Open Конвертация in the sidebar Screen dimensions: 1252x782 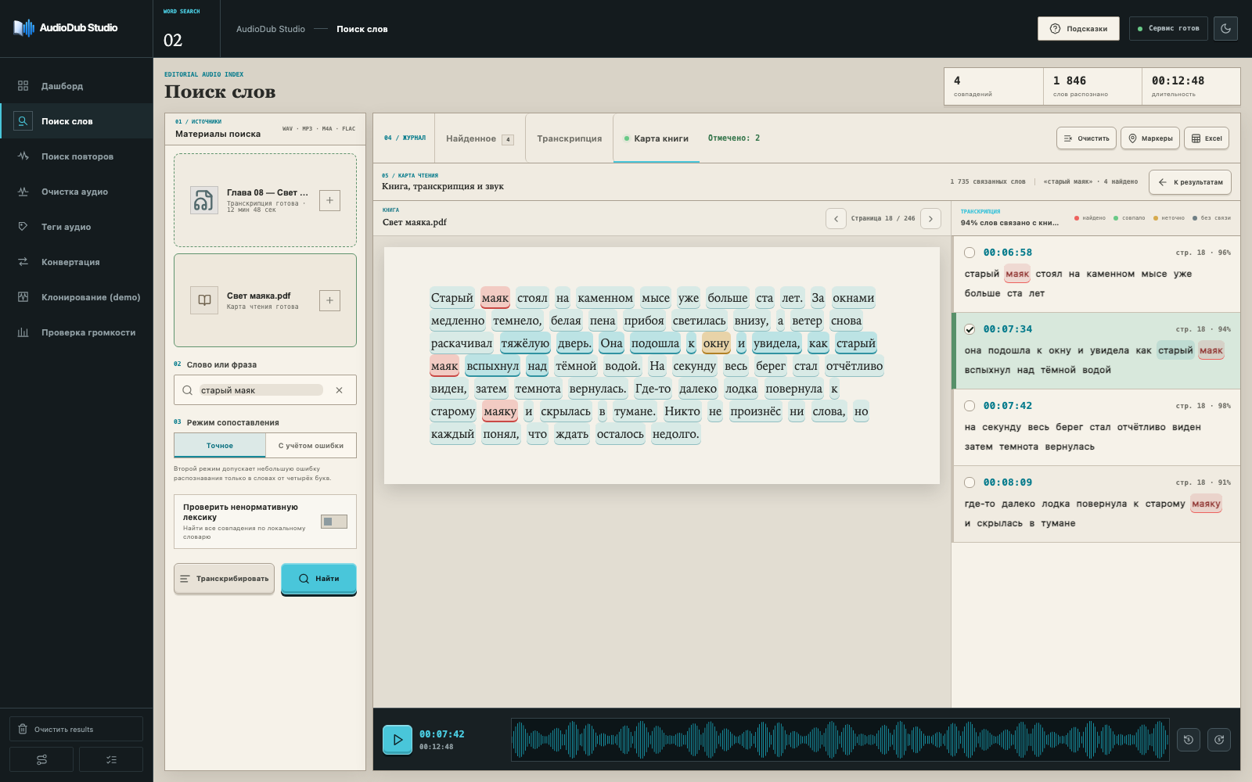pos(76,262)
